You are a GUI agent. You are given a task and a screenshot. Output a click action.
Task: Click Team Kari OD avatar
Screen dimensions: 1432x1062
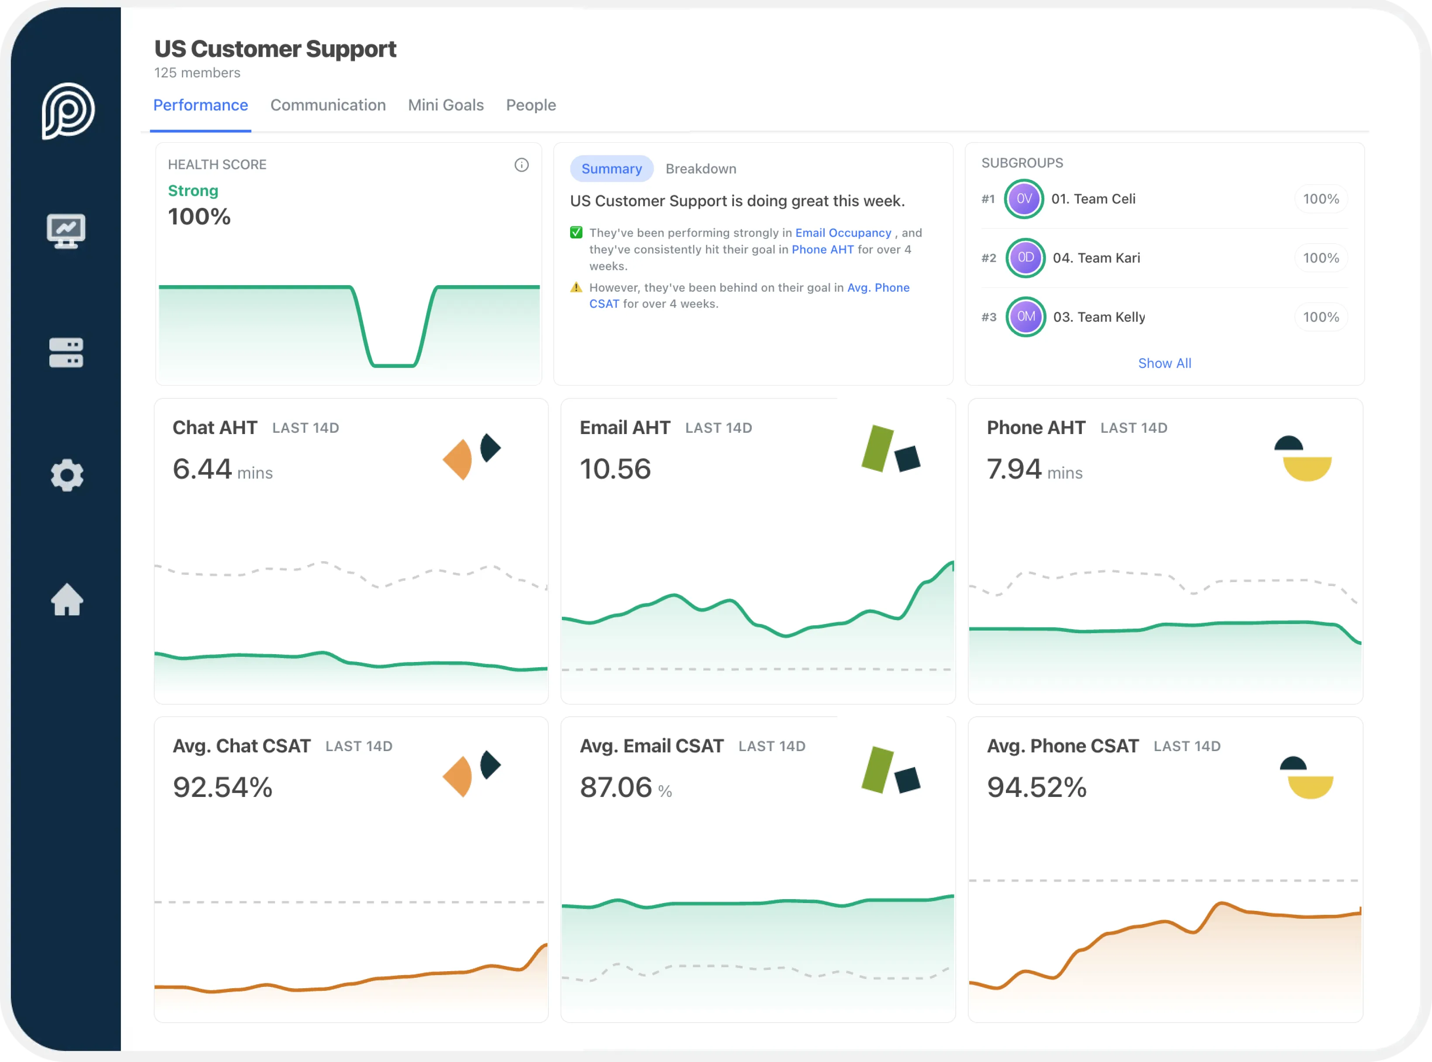1025,258
